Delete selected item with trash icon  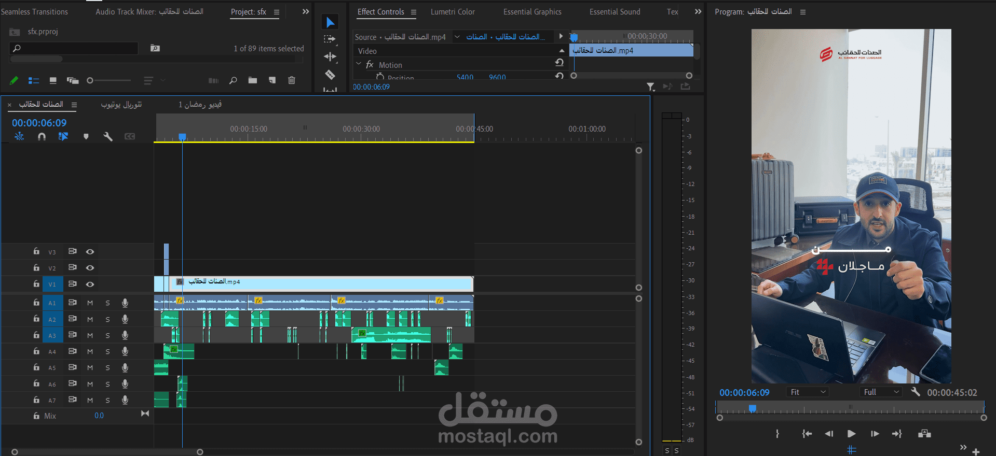(x=292, y=80)
